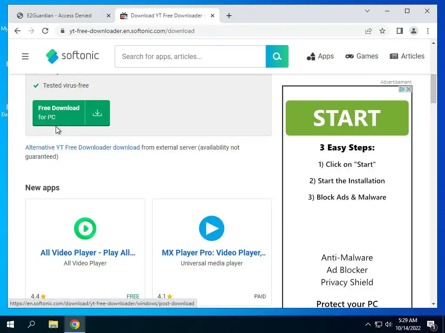Close the YT Free Downloader tab
Viewport: 445px width, 333px height.
pyautogui.click(x=212, y=16)
